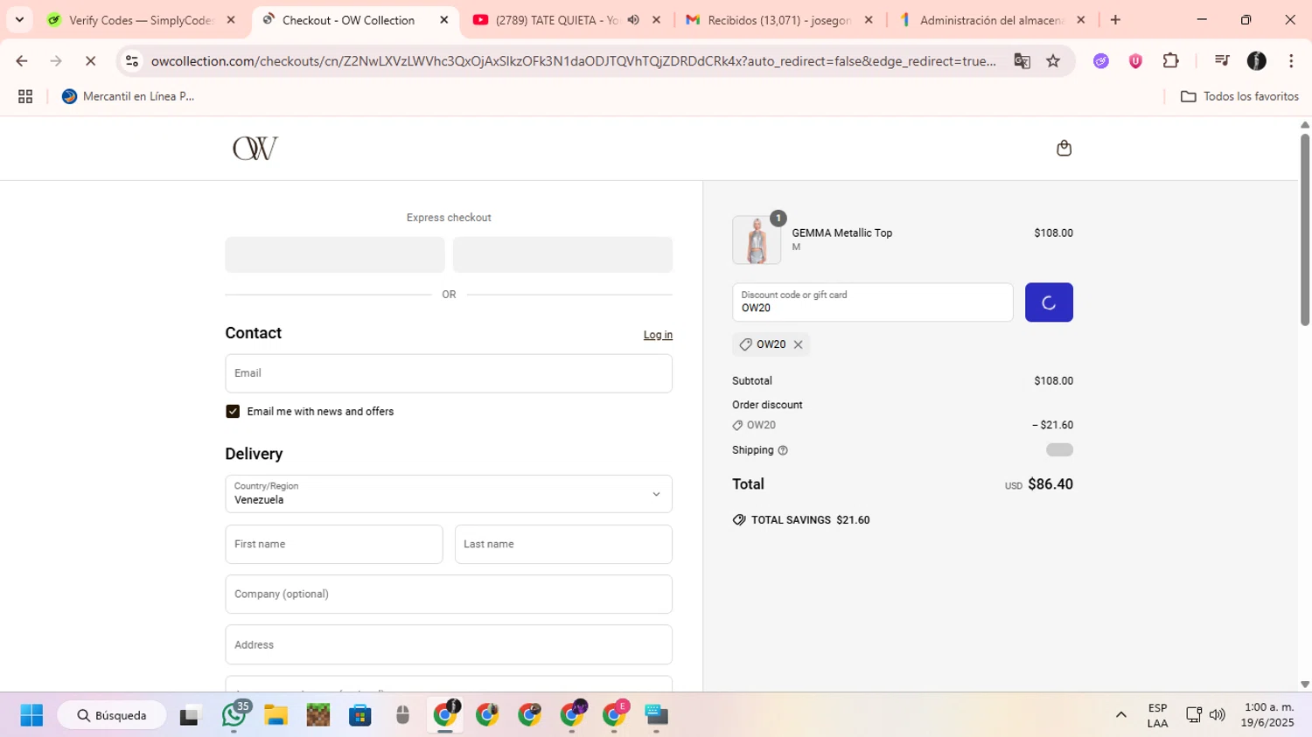Uncheck Email me with news and offers
Screen dimensions: 1312x737
coord(233,411)
